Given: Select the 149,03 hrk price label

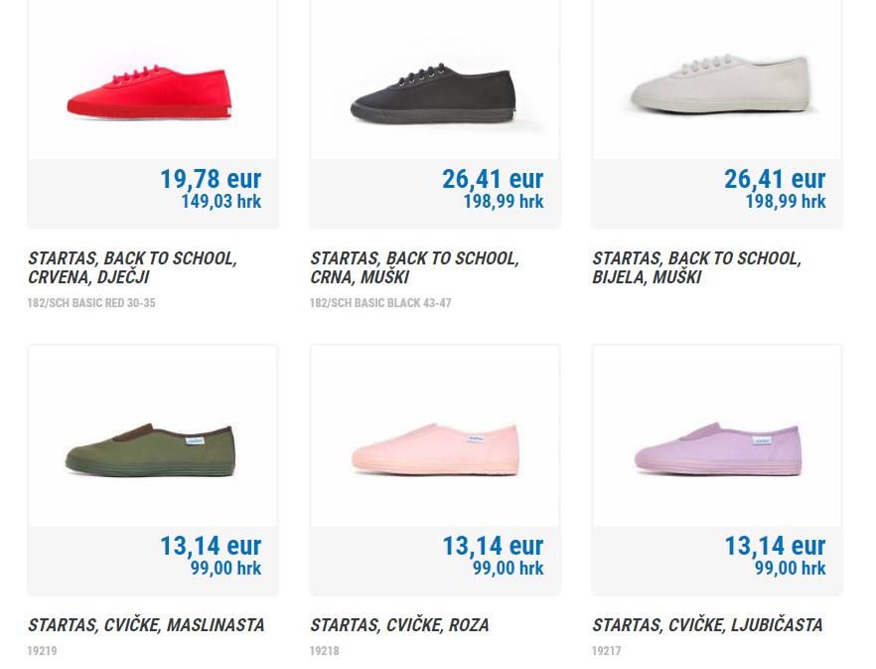Looking at the screenshot, I should coord(221,202).
